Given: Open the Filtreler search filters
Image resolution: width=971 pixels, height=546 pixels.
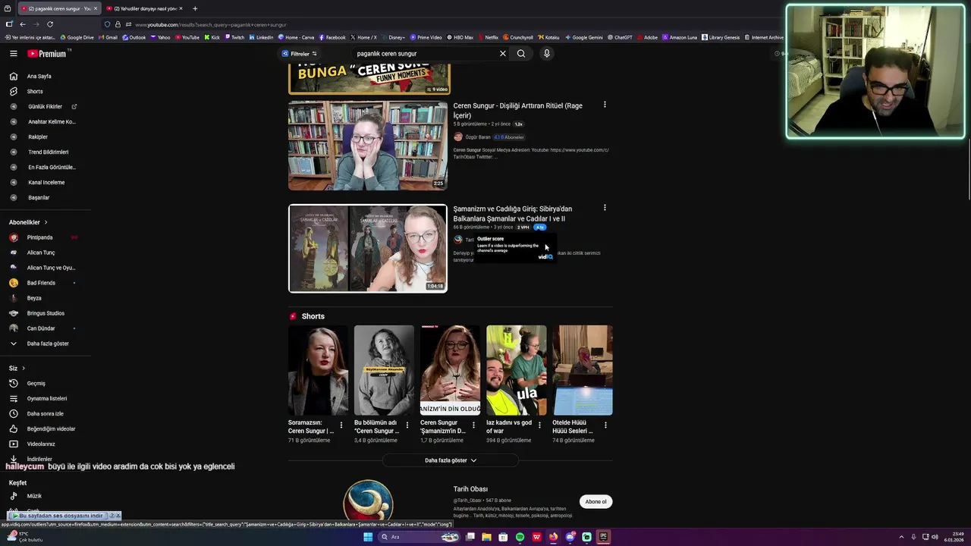Looking at the screenshot, I should pos(300,54).
